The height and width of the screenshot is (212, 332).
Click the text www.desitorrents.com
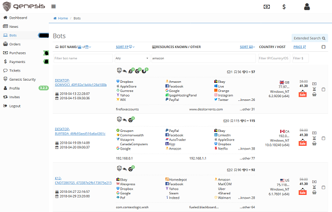point(206,109)
